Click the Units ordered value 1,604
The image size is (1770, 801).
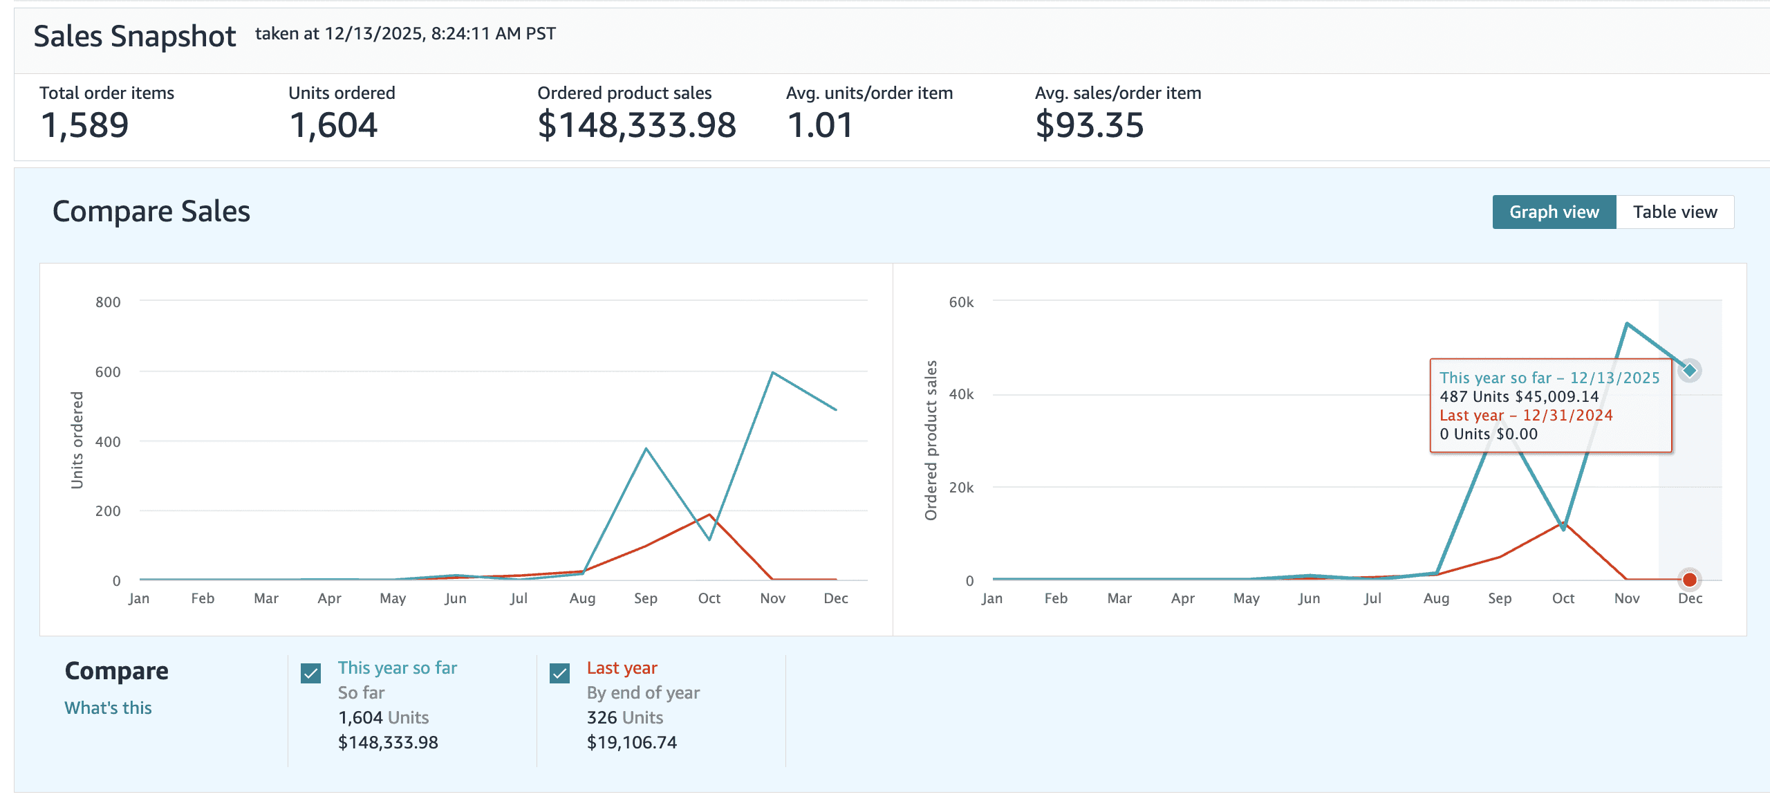point(333,125)
